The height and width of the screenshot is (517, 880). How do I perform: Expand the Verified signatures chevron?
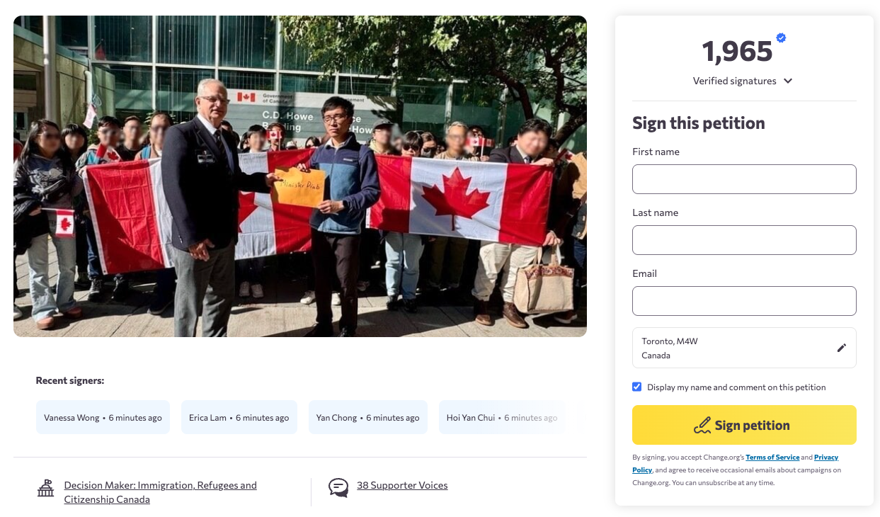[788, 81]
